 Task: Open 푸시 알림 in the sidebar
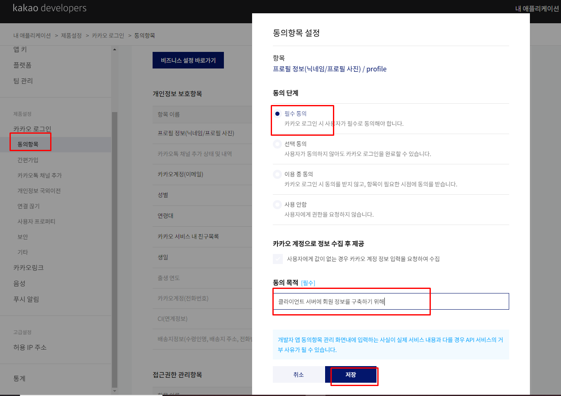tap(26, 299)
